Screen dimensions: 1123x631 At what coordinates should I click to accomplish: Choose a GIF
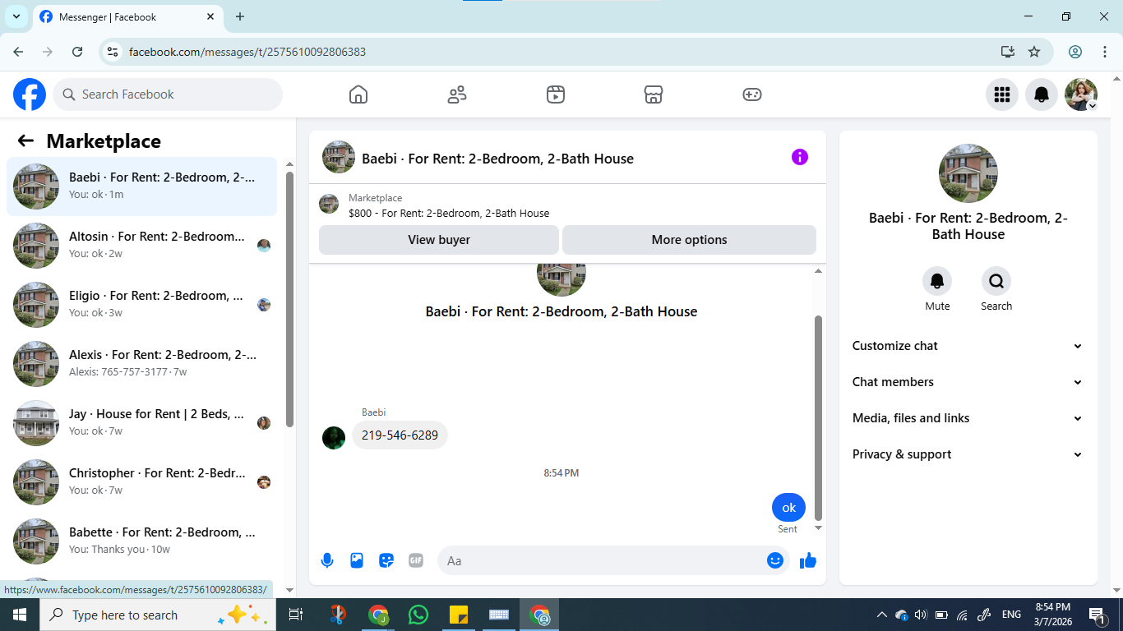click(416, 560)
